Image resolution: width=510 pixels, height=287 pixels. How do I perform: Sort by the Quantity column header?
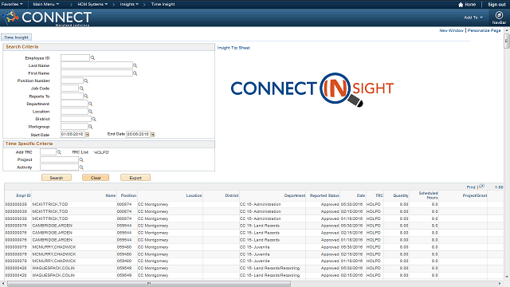click(x=401, y=195)
